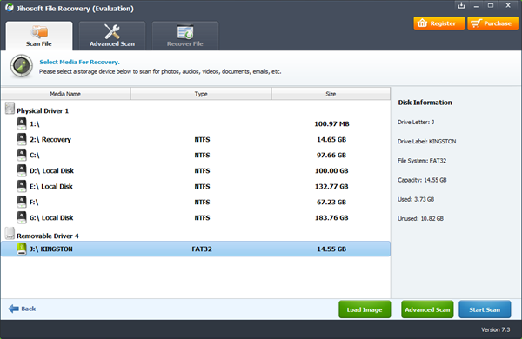The image size is (522, 339).
Task: Select the E:\ Local Disk row
Action: pos(196,186)
